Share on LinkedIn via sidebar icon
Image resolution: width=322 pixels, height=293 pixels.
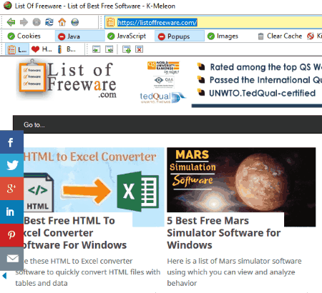click(x=11, y=212)
